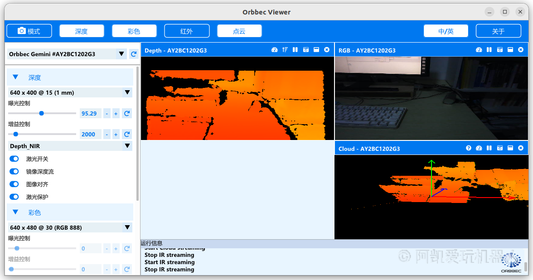Click the color exposure value field
533x280 pixels.
pos(91,248)
